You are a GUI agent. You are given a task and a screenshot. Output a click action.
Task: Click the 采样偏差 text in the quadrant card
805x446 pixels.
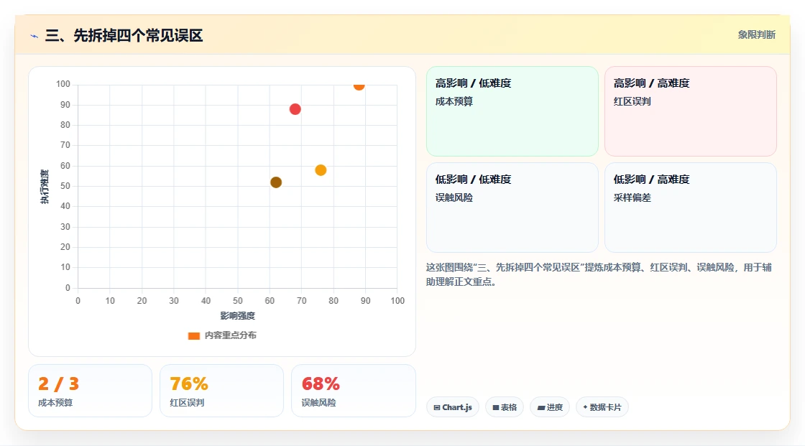pos(632,198)
